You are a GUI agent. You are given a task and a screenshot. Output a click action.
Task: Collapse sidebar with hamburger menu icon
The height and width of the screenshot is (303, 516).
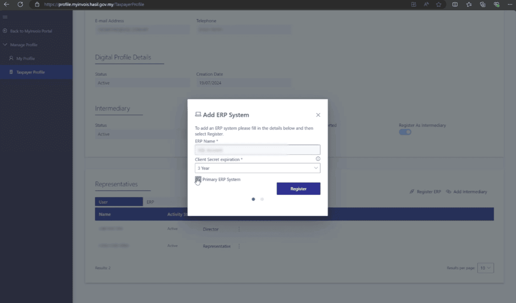[5, 17]
